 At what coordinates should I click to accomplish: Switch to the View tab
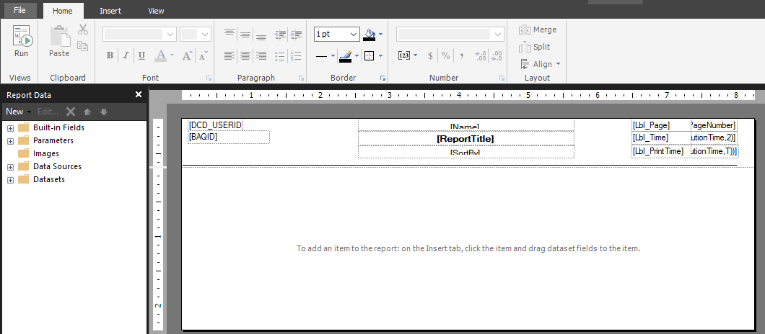(156, 11)
